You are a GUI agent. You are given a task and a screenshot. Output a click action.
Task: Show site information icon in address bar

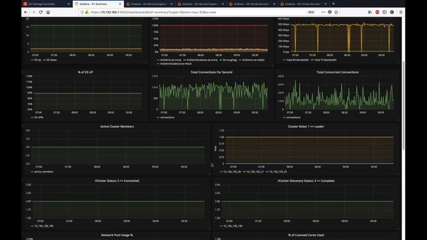point(82,12)
